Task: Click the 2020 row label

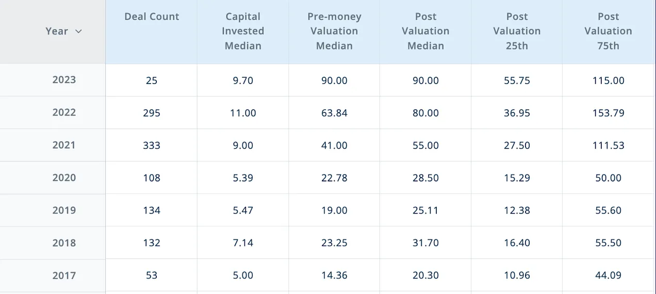Action: (64, 177)
